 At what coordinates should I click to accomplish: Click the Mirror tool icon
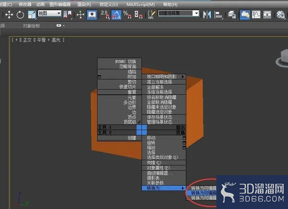[207, 15]
